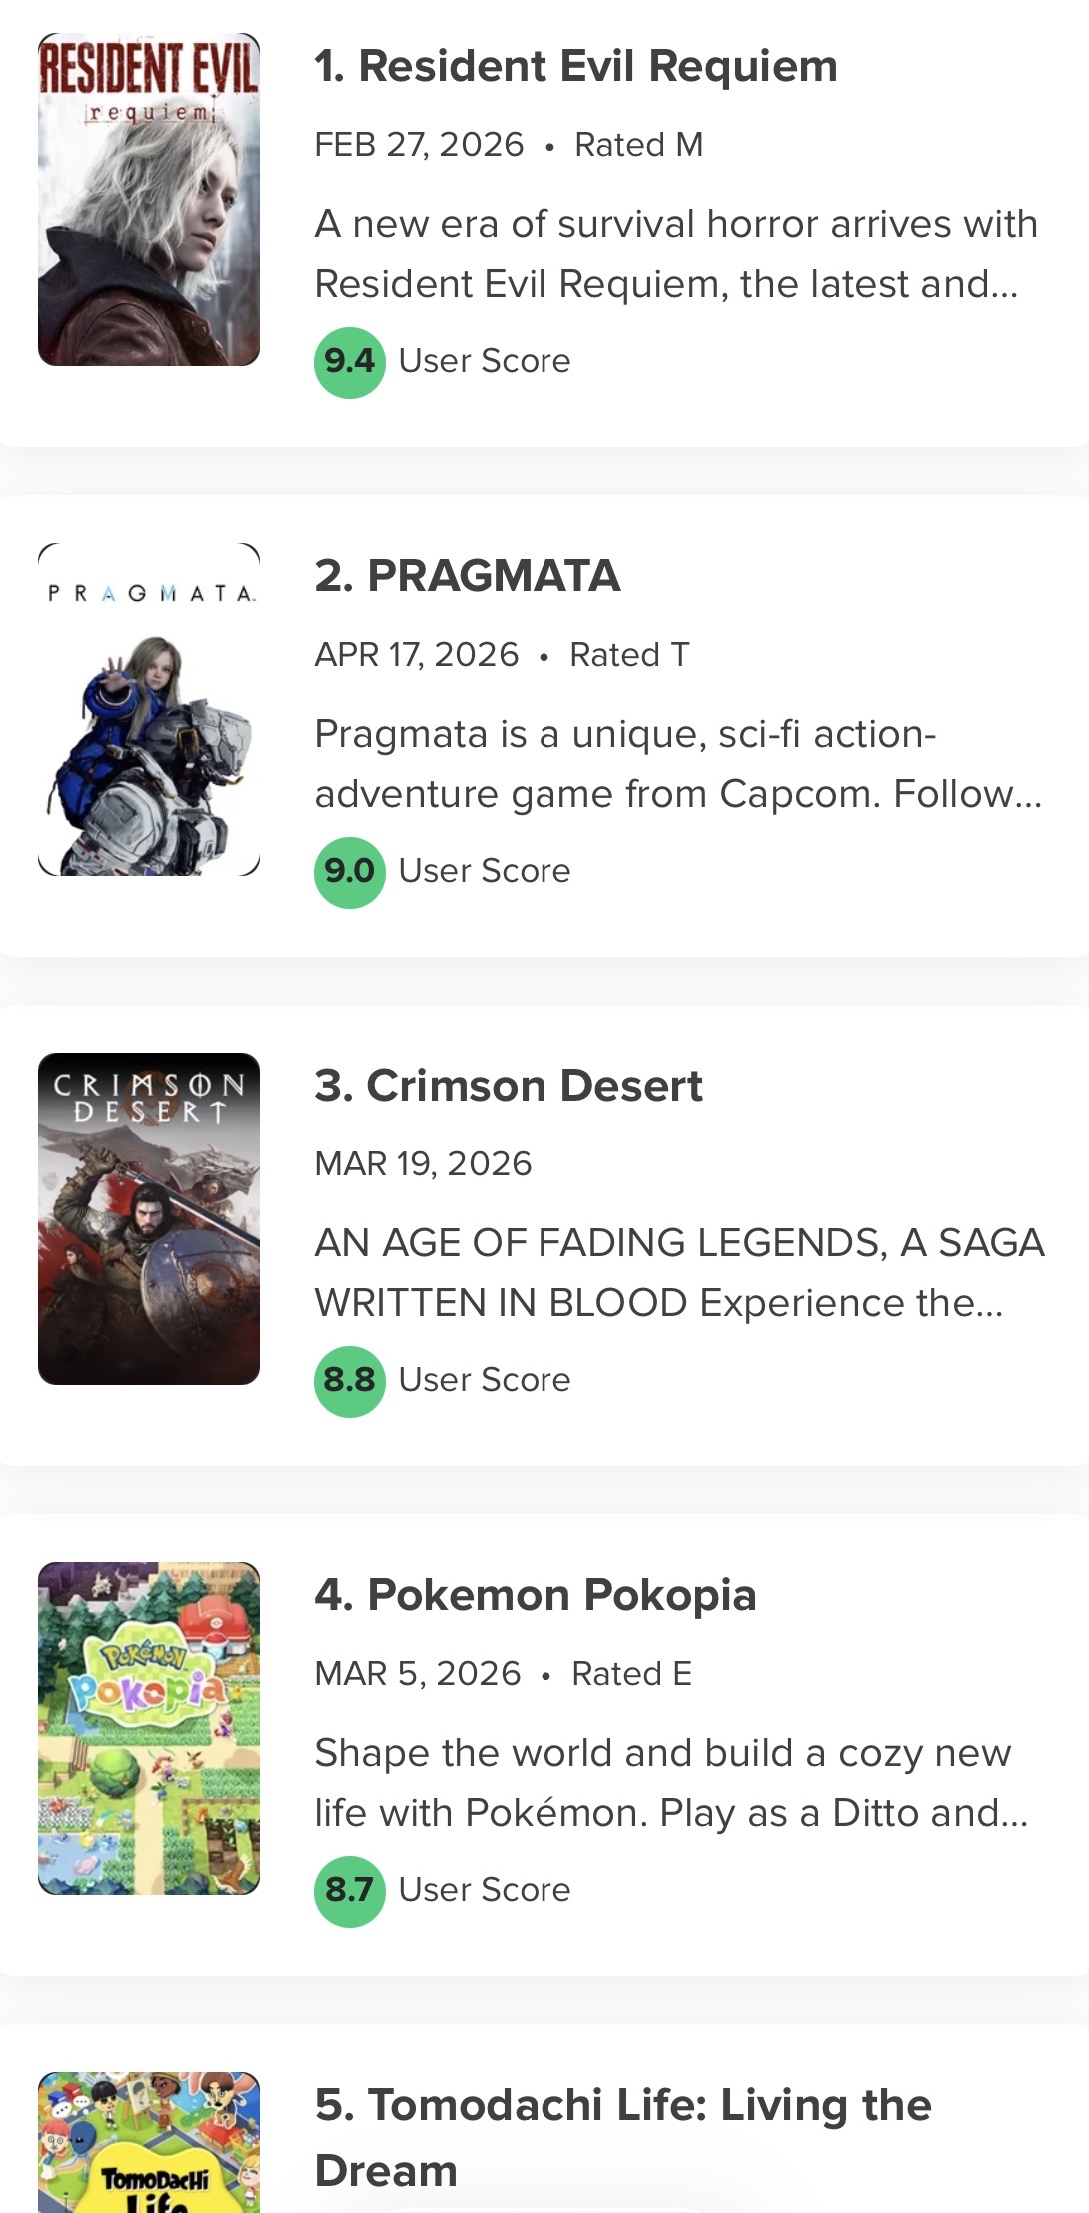Open Resident Evil Requiem cover art
1089x2213 pixels.
pos(149,200)
